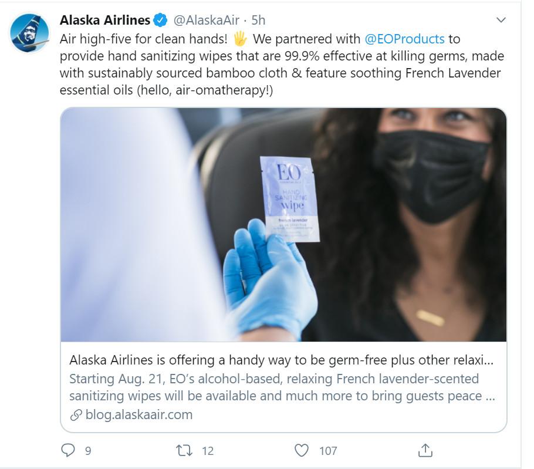The image size is (534, 469).
Task: Click the like count of 107
Action: click(328, 451)
